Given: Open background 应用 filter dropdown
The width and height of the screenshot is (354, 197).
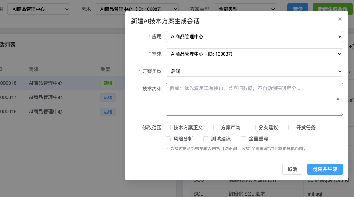Looking at the screenshot, I should coord(39,9).
